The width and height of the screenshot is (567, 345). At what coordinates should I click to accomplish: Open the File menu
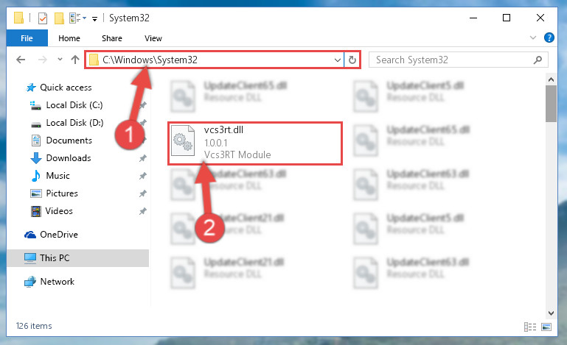(27, 38)
